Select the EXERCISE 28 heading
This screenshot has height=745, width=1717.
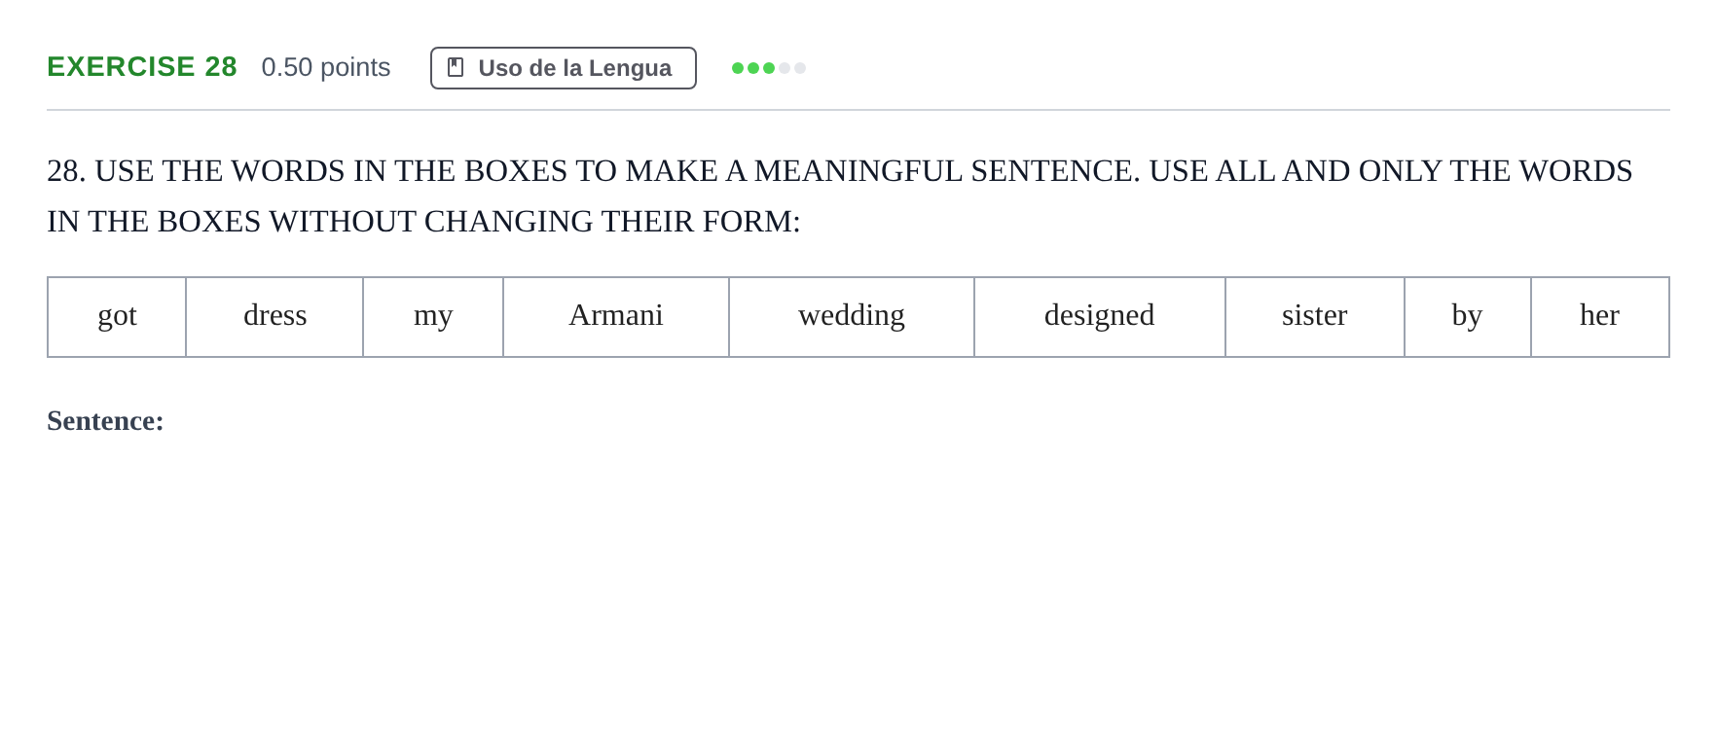[x=142, y=66]
